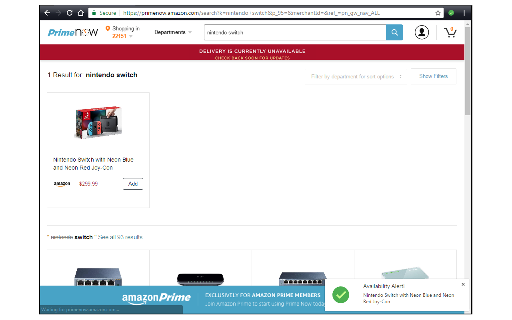512x320 pixels.
Task: Close the Availability Alert notification
Action: [x=463, y=284]
